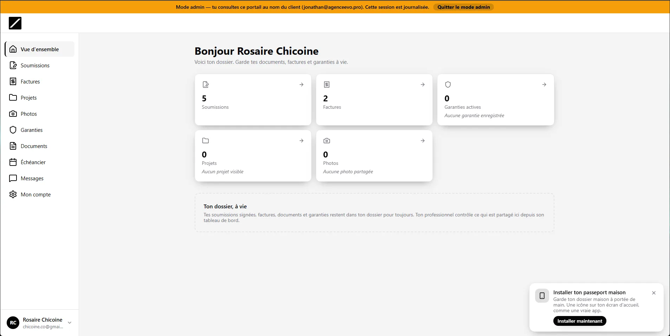
Task: Open the 0 Garanties actives card
Action: (x=496, y=100)
